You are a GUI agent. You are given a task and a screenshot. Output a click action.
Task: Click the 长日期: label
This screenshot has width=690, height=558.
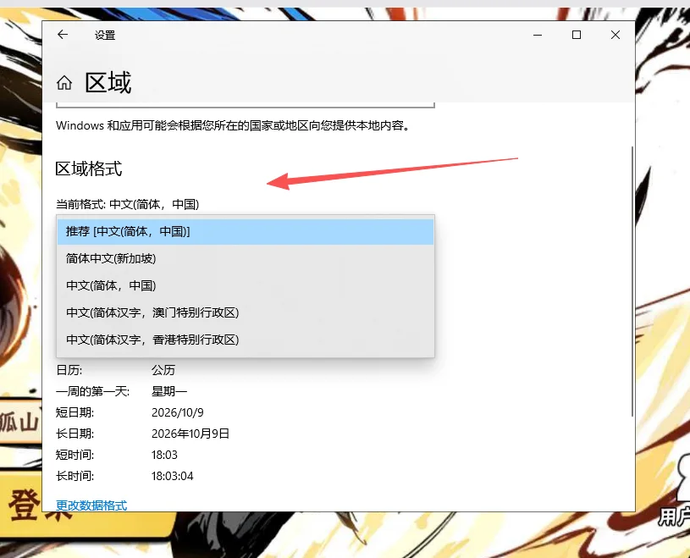75,434
